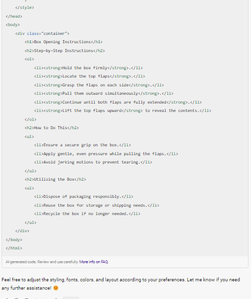This screenshot has width=251, height=299.
Task: Click the 'Apply gentle, even pressure' line
Action: tap(106, 154)
